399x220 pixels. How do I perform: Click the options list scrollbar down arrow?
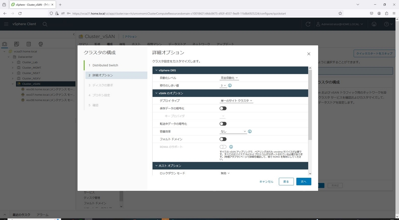[310, 173]
